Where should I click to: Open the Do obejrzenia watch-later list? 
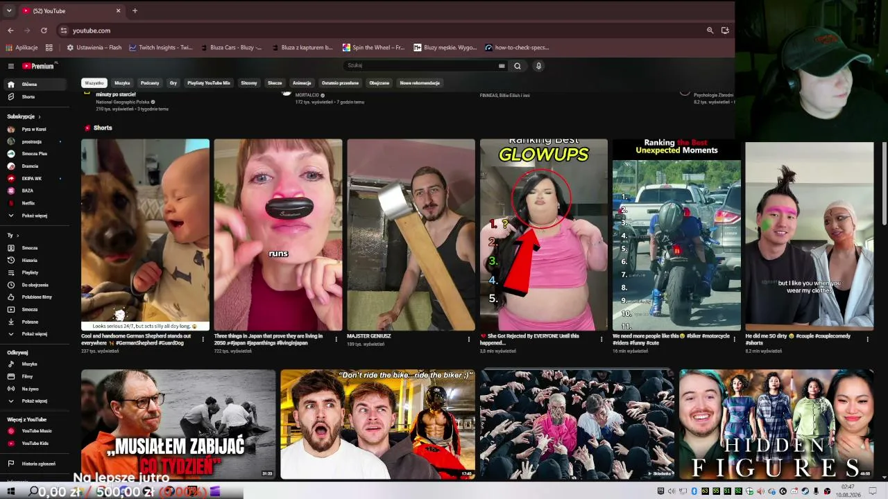click(x=34, y=285)
